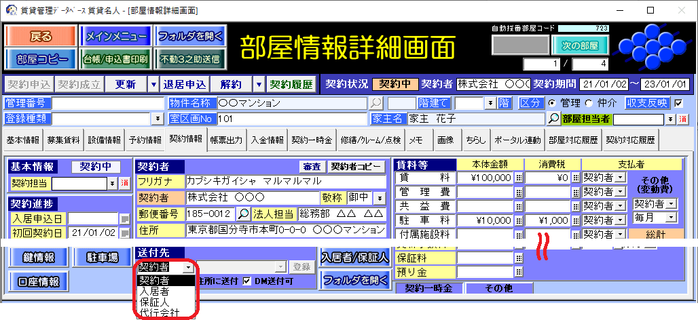Expand the 敬称 dropdown showing 御中
The width and height of the screenshot is (698, 320).
pyautogui.click(x=380, y=198)
